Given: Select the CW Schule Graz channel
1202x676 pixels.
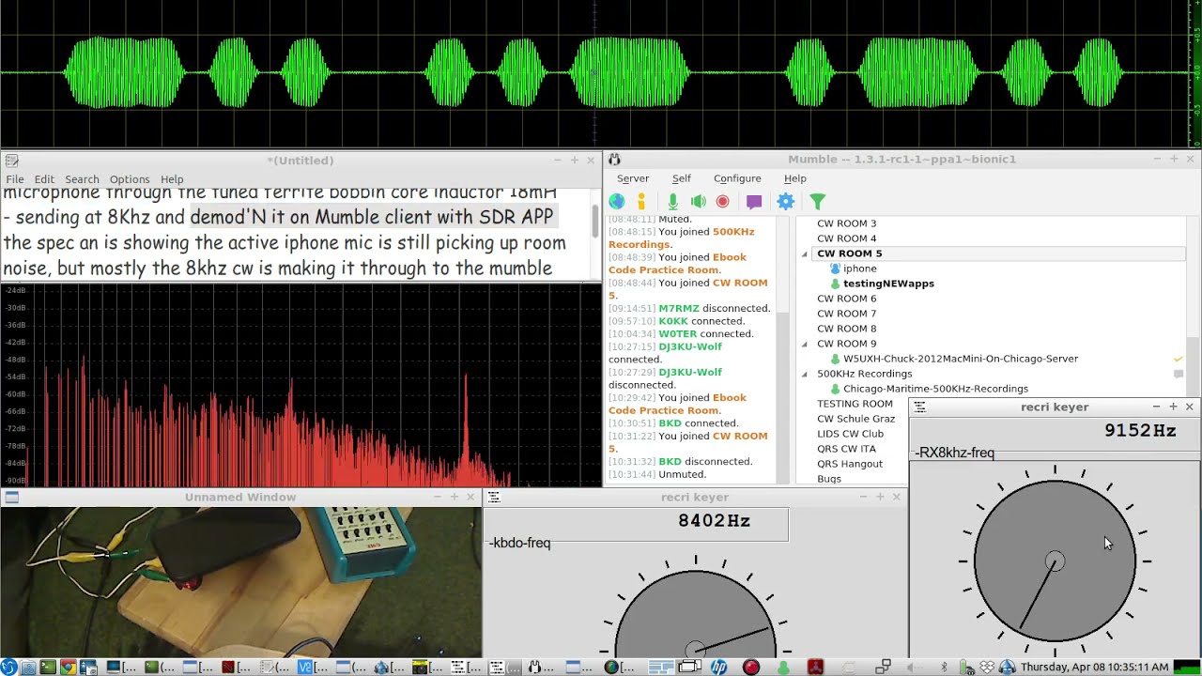Looking at the screenshot, I should [x=855, y=419].
